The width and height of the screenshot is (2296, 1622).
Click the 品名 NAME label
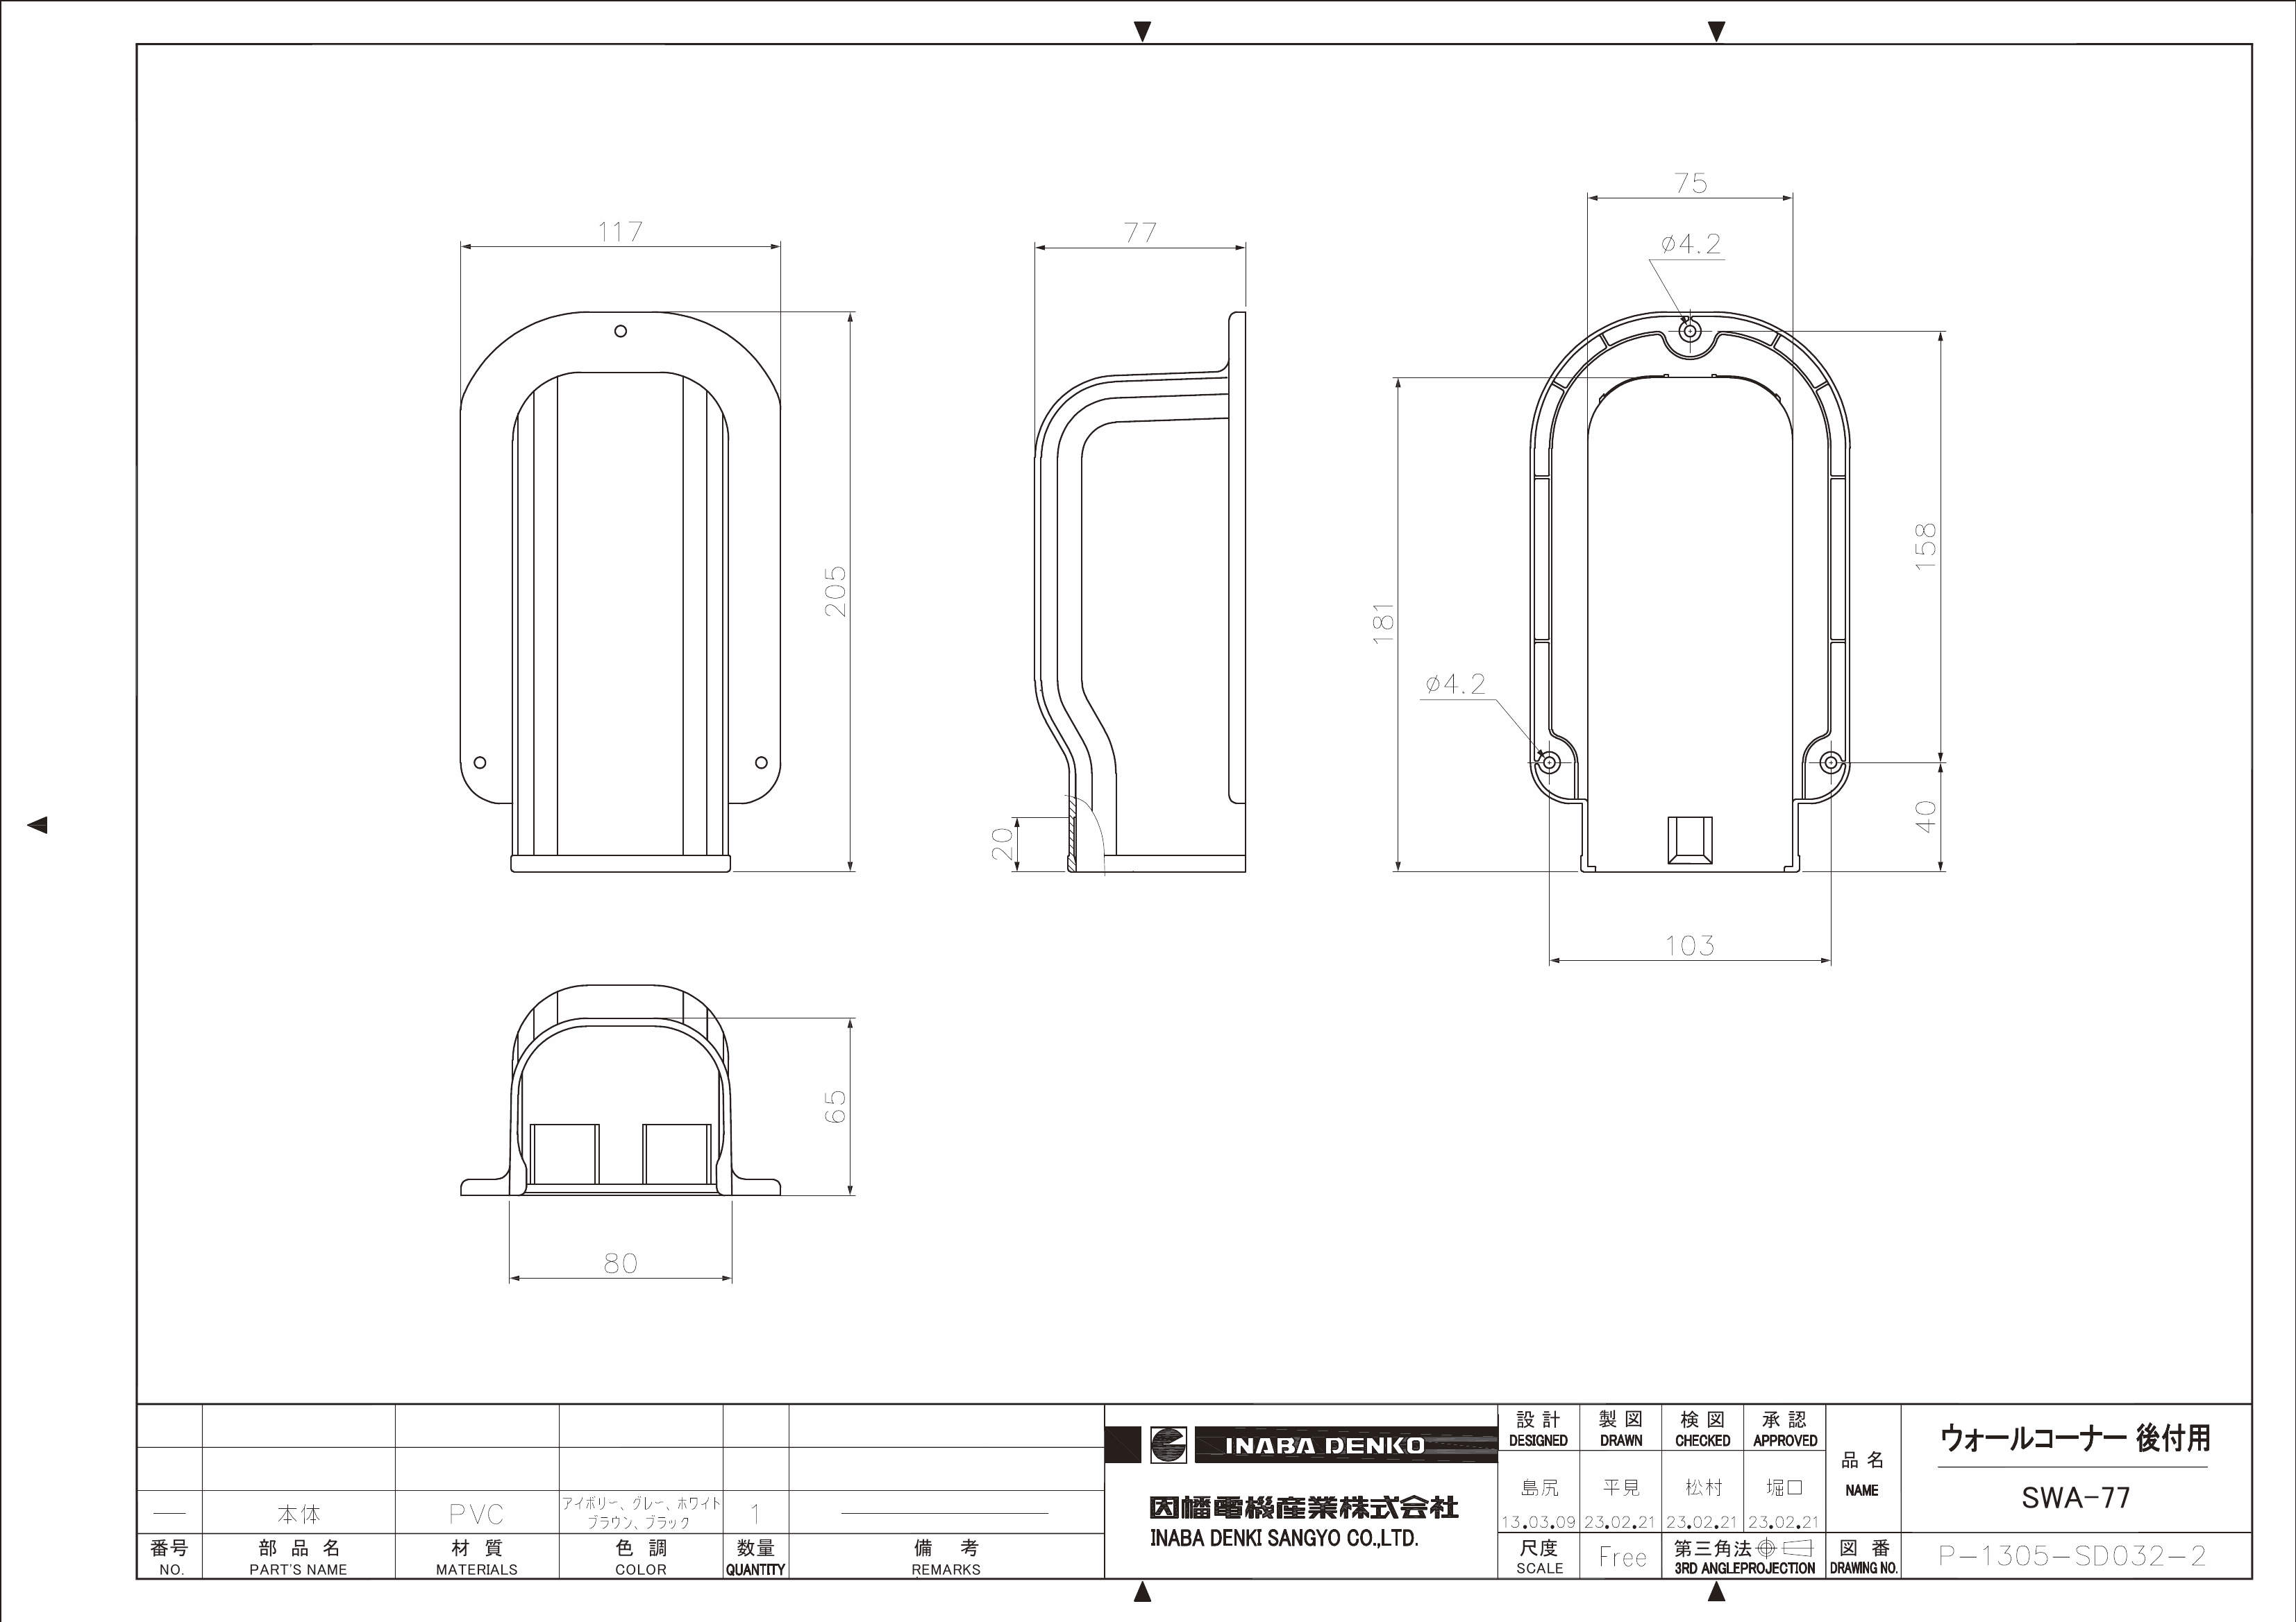[x=1862, y=1474]
